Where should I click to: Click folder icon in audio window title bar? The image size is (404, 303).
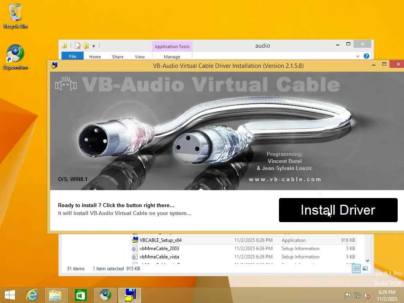(64, 46)
